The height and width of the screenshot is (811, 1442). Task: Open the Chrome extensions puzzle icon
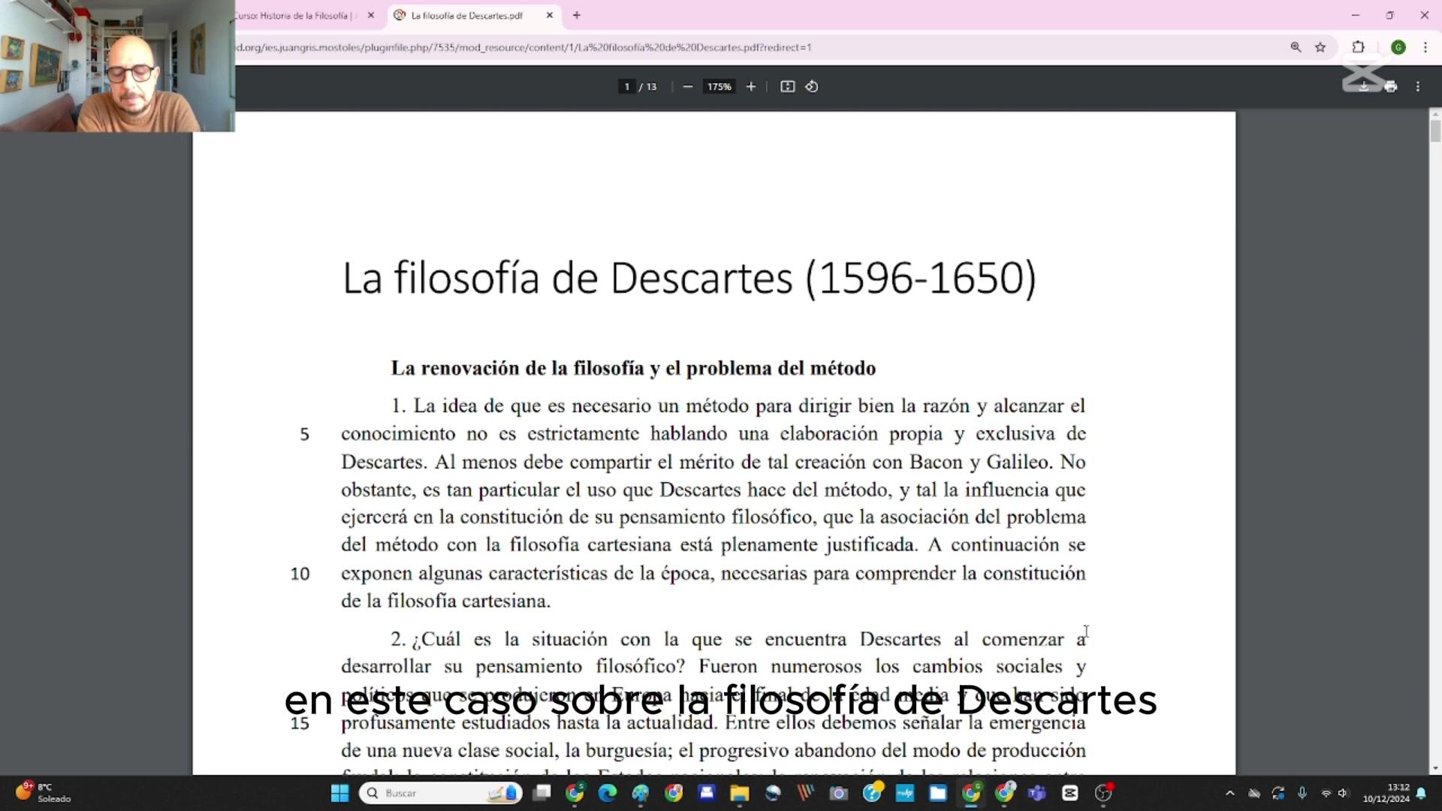coord(1358,47)
